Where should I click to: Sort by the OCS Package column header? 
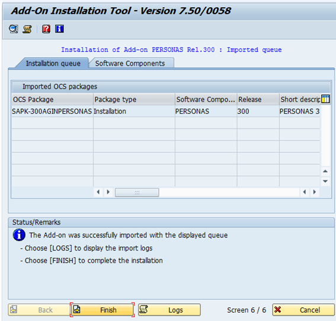[x=52, y=99]
